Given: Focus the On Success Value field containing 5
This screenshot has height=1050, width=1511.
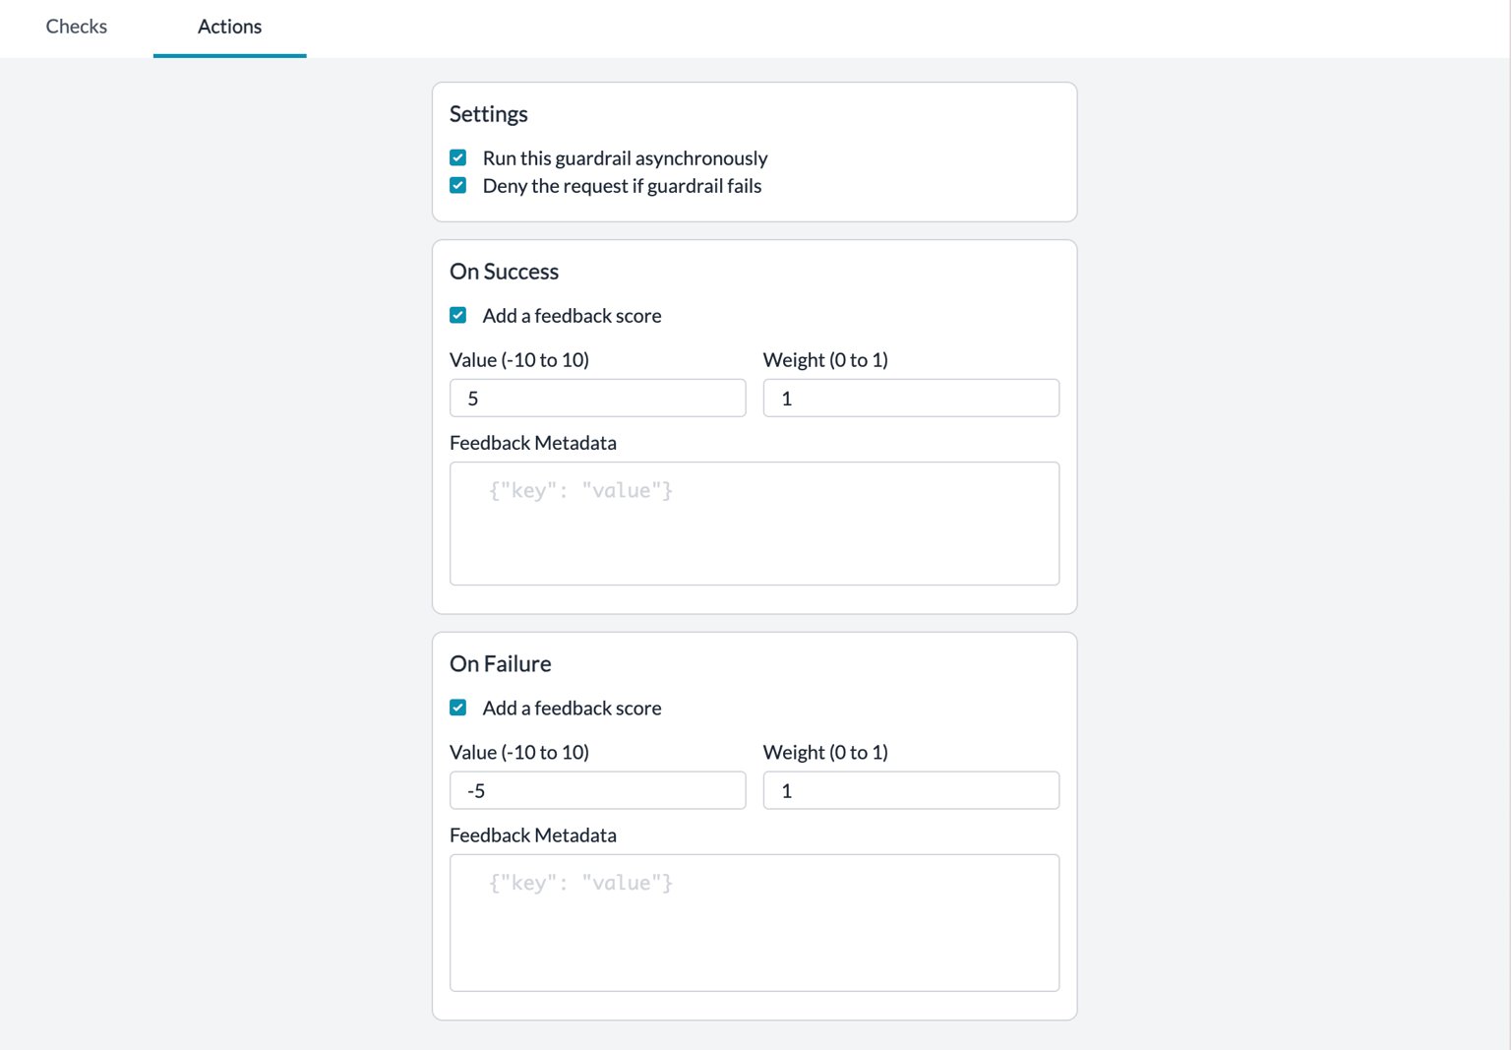Looking at the screenshot, I should pyautogui.click(x=598, y=399).
